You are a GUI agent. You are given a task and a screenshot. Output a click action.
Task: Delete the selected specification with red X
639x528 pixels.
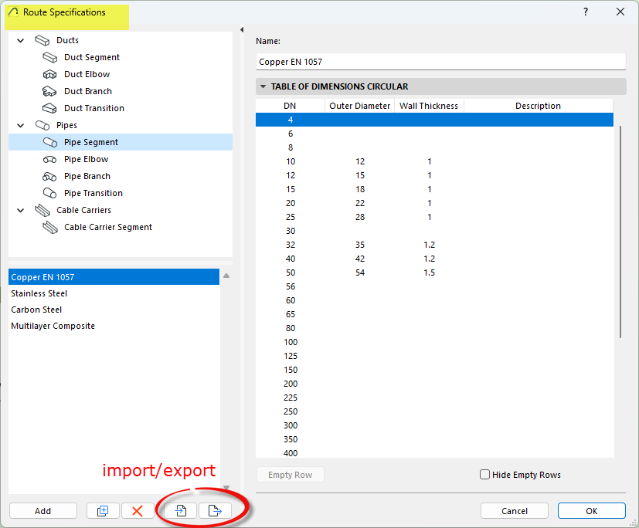138,510
